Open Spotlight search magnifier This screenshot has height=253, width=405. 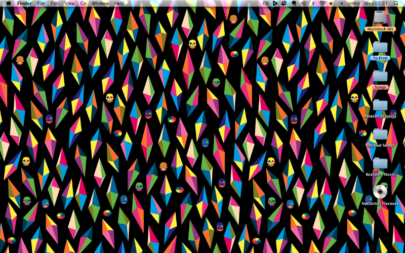point(396,4)
